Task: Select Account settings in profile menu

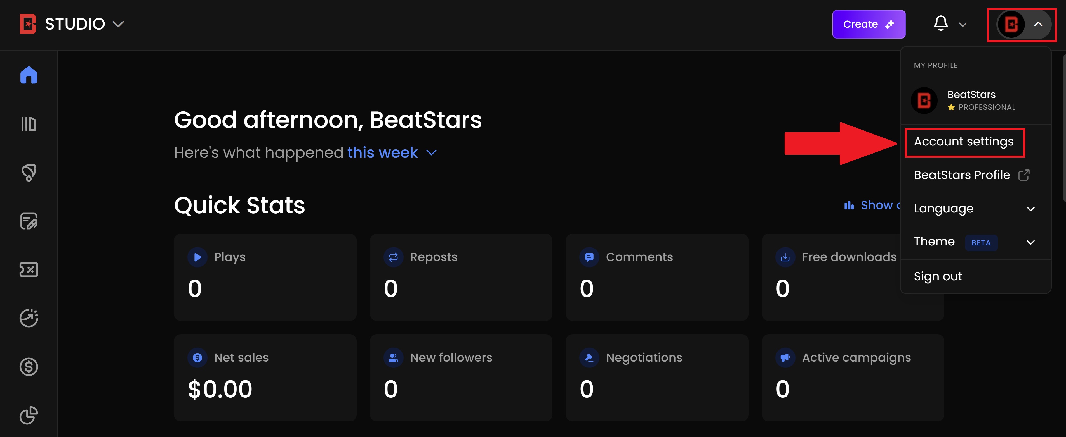Action: [x=963, y=142]
